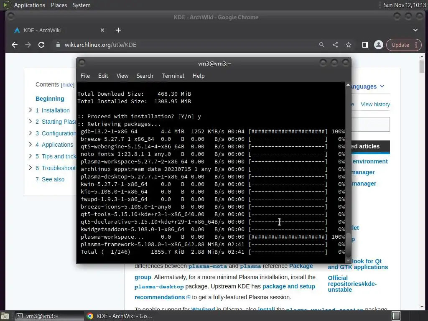Click the site lock icon in address bar
This screenshot has width=428, height=321.
coord(58,45)
